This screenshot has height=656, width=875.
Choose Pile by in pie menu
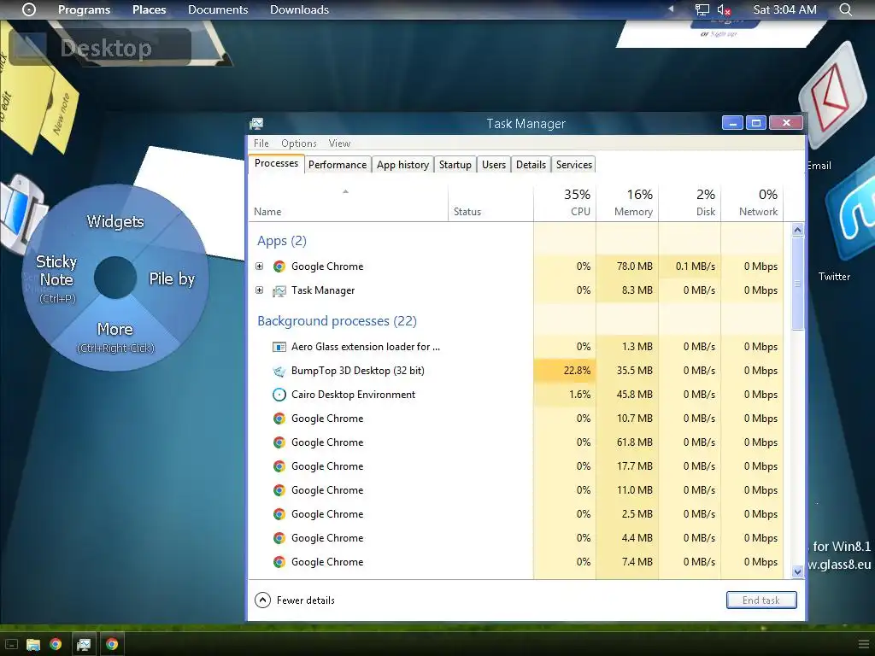(x=172, y=278)
